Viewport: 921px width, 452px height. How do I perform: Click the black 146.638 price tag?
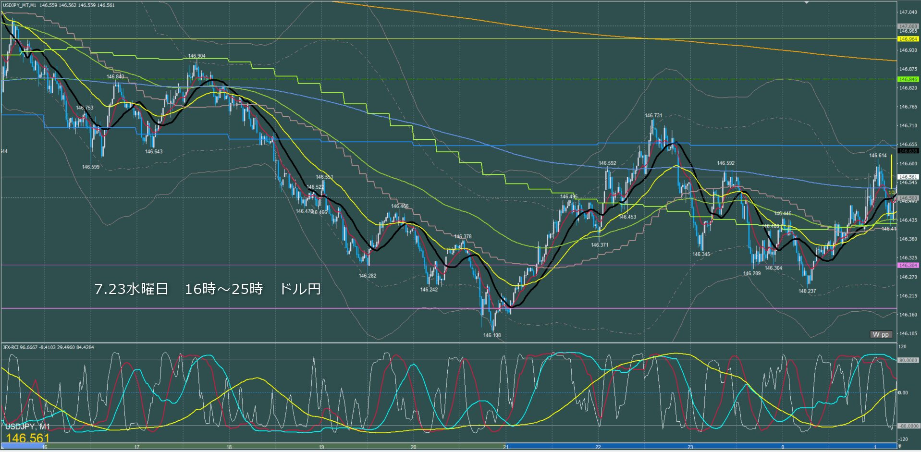click(x=908, y=151)
